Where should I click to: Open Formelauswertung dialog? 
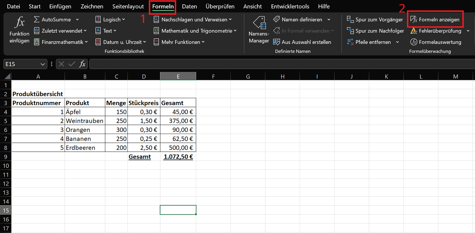click(436, 42)
